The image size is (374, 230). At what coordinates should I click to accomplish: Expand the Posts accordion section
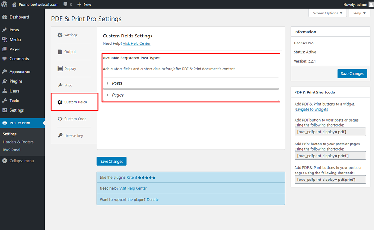[x=191, y=83]
